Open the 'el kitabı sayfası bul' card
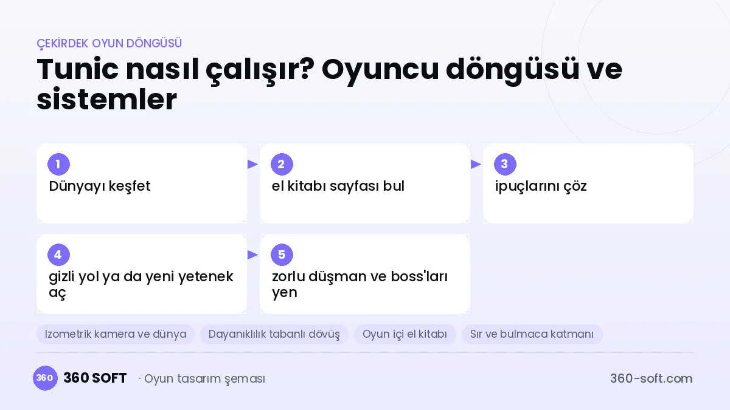The height and width of the screenshot is (410, 730). tap(365, 183)
